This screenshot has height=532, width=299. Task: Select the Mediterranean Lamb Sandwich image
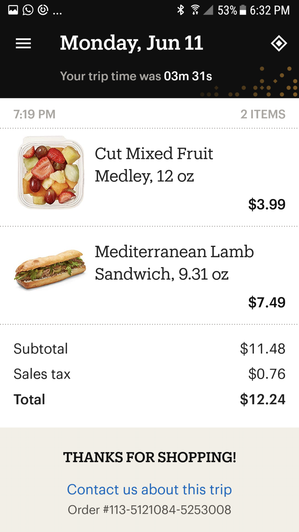[x=50, y=269]
